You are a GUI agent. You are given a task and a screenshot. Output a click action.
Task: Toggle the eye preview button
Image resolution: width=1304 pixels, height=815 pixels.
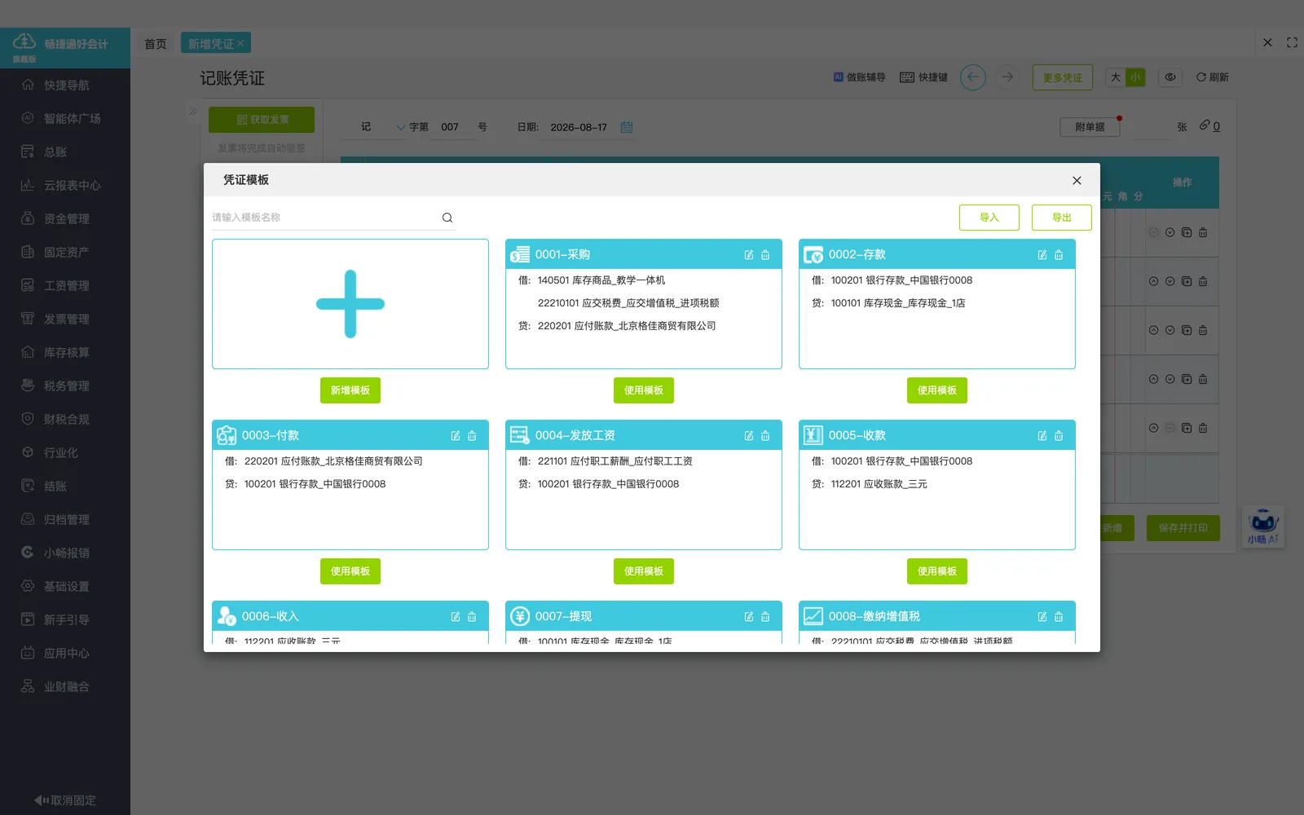(1170, 77)
